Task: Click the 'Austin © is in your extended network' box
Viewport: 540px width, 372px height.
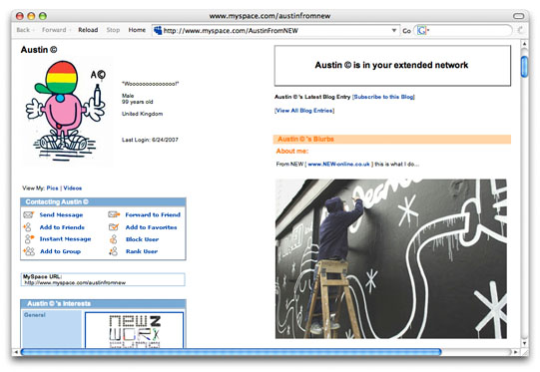Action: click(392, 66)
